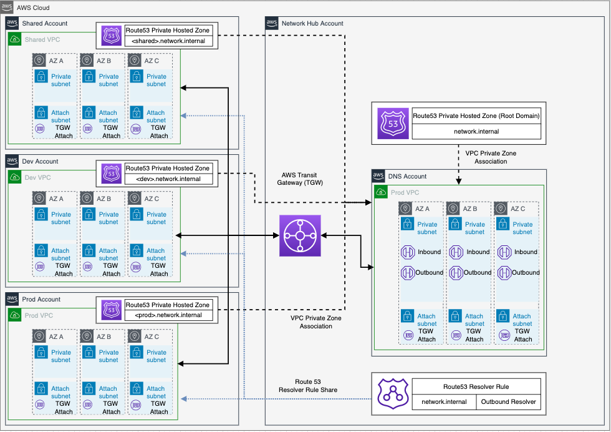Click the dev.network.internal Route53 icon
This screenshot has width=611, height=432.
click(112, 174)
